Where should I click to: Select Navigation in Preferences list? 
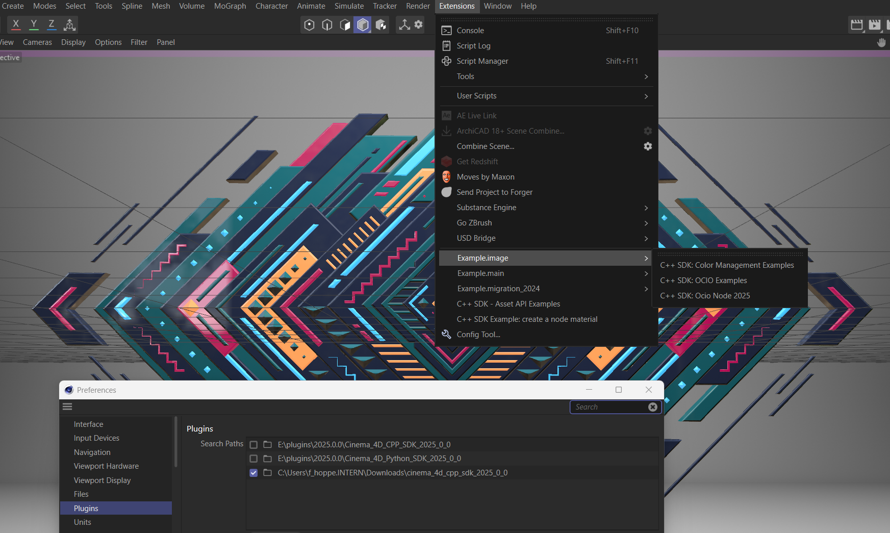point(116,452)
